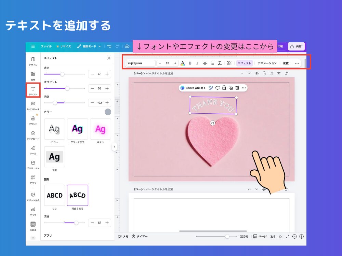
Task: Select the テキスト panel in the sidebar
Action: 32,90
